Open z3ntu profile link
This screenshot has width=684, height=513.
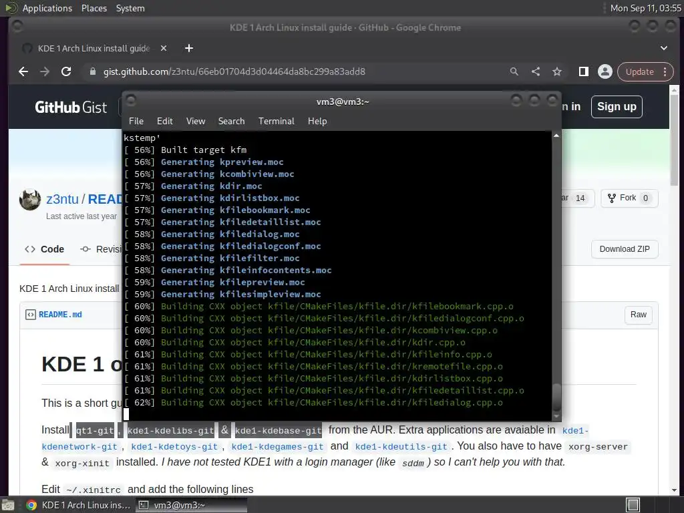[62, 199]
